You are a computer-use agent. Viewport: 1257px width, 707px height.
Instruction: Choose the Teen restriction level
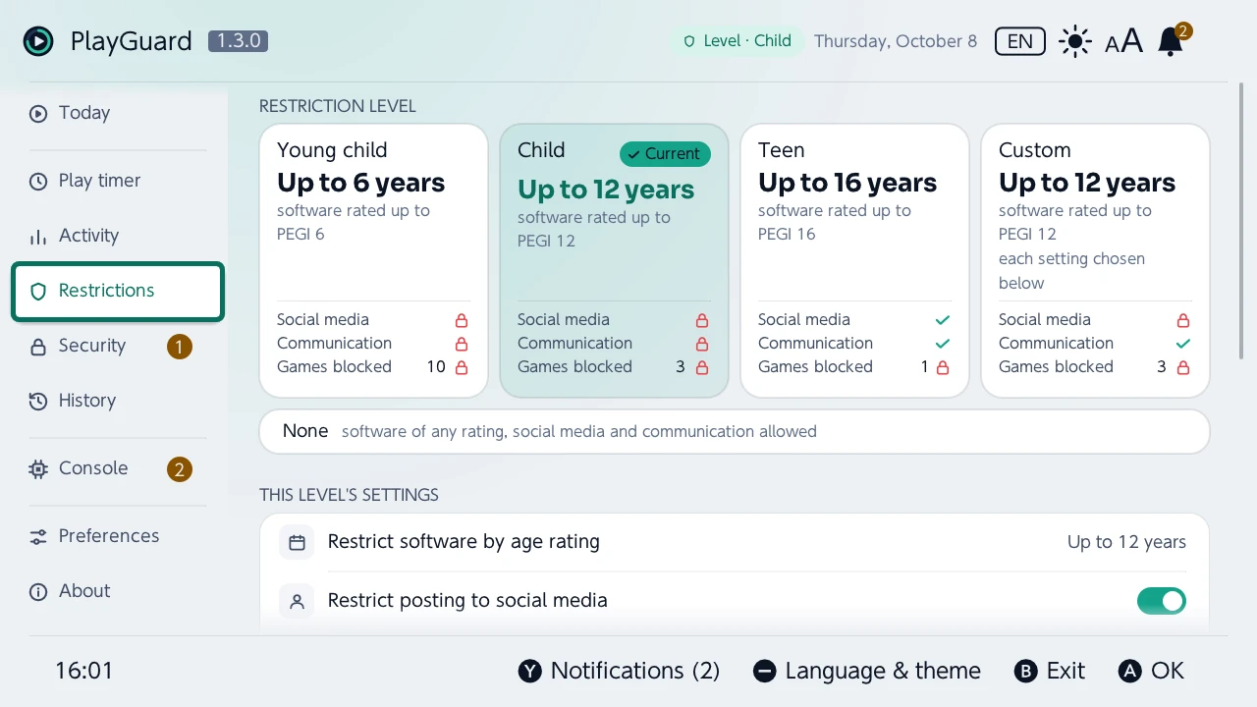click(854, 260)
